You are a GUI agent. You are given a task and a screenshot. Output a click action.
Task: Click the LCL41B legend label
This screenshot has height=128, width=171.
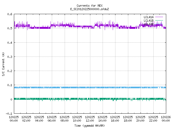coord(149,21)
